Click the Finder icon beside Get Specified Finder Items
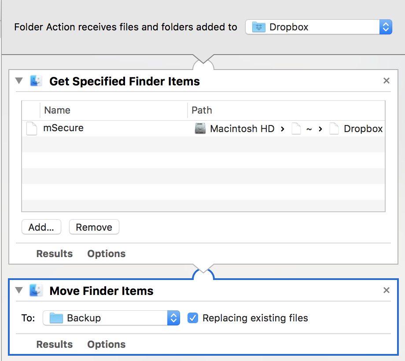 click(x=36, y=81)
